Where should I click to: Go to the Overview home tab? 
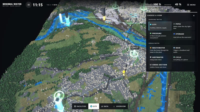coord(119,106)
